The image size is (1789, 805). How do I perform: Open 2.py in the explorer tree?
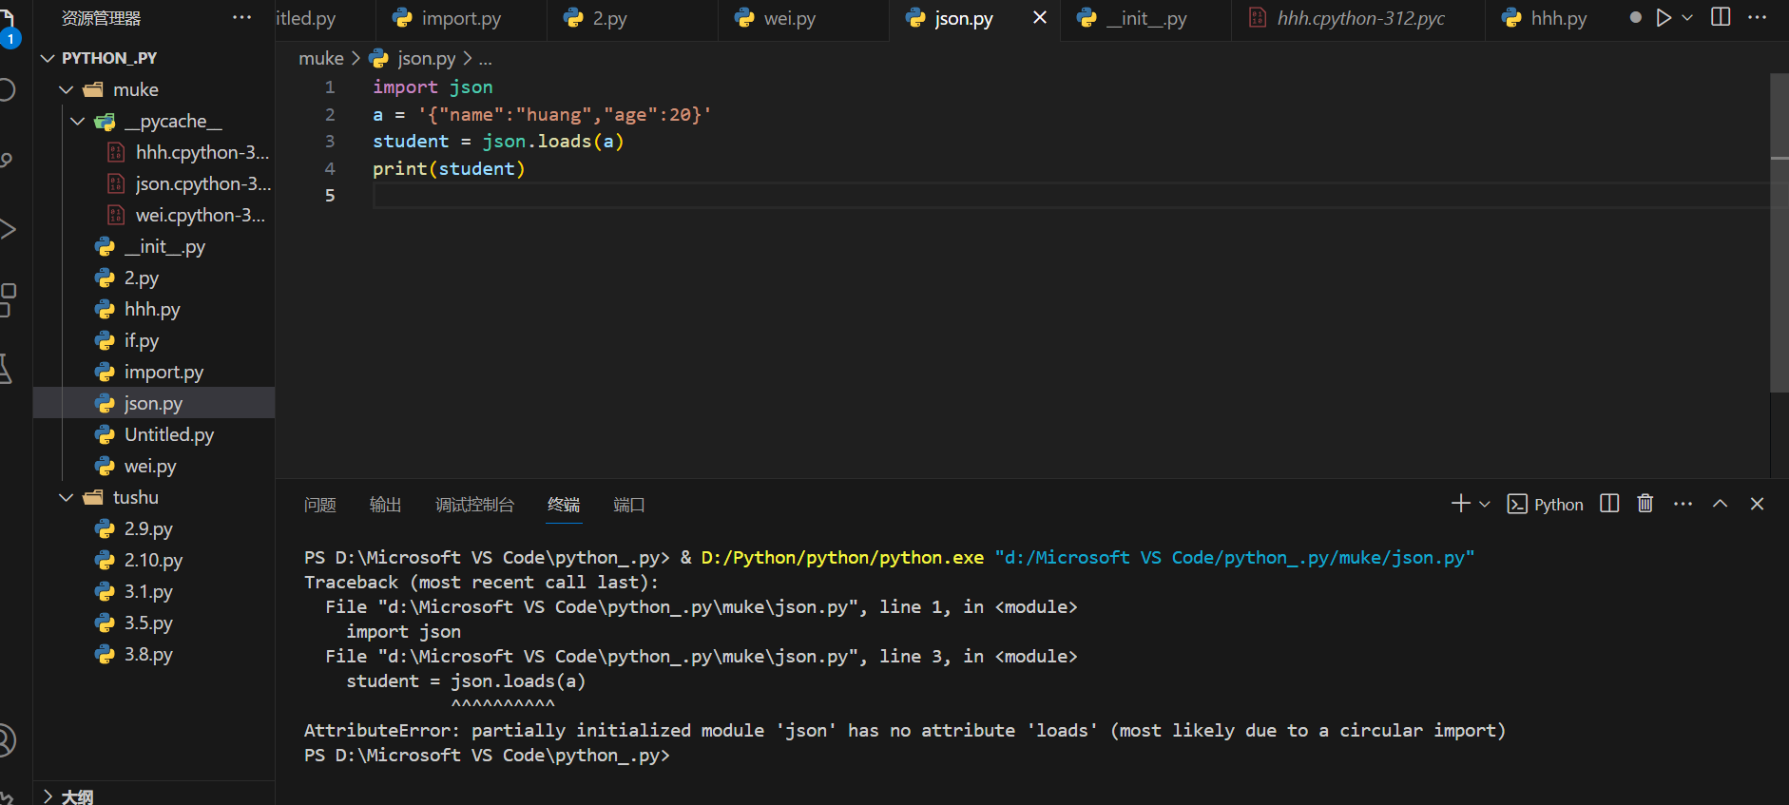pyautogui.click(x=154, y=278)
